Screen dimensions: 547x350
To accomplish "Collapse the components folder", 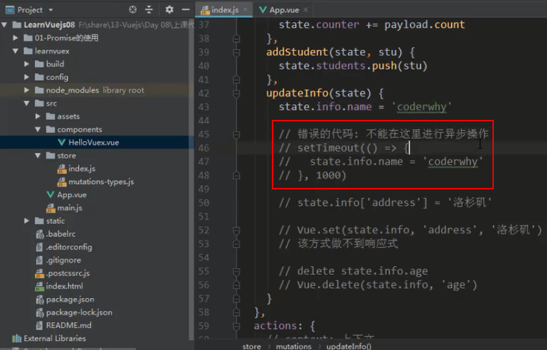I will coord(38,130).
